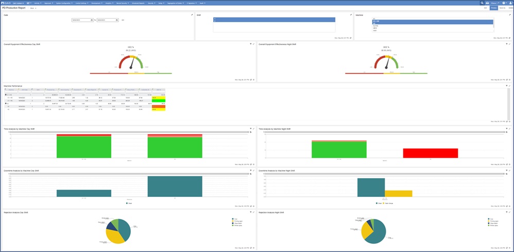
Task: Click the QAD logo in the top bar
Action: point(6,3)
